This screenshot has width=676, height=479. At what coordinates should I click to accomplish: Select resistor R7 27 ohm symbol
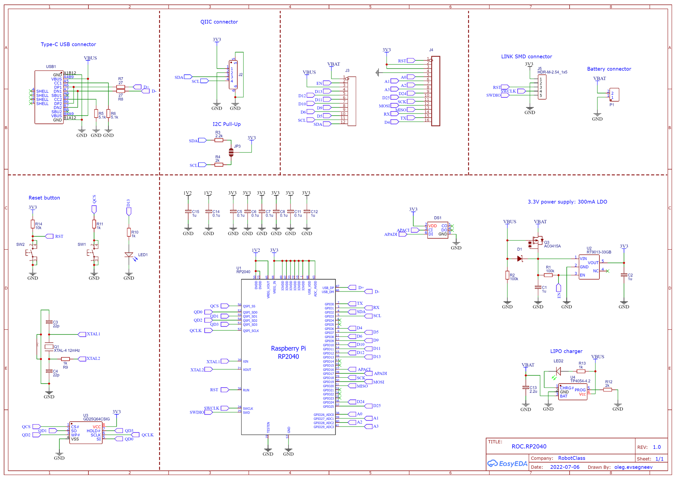pos(120,87)
